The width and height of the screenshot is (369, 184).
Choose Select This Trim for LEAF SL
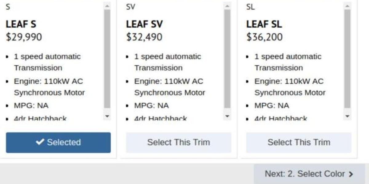[x=299, y=142]
